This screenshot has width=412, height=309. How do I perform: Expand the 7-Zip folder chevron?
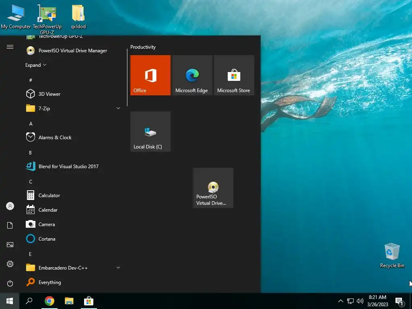(118, 108)
